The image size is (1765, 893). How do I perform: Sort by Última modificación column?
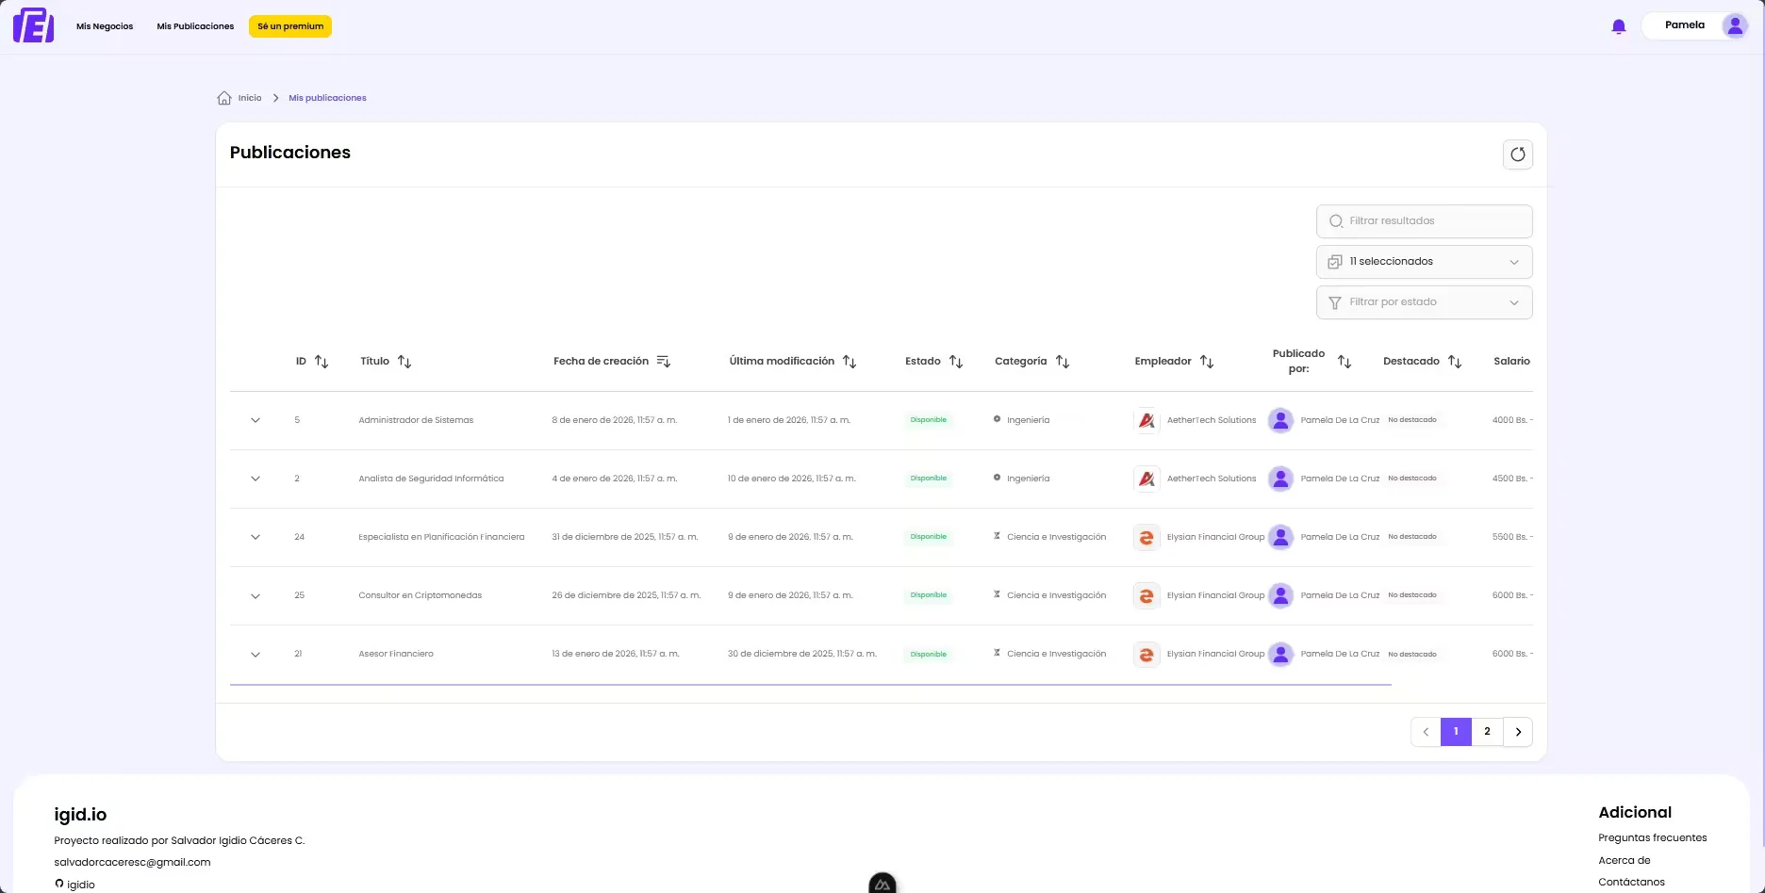[850, 362]
